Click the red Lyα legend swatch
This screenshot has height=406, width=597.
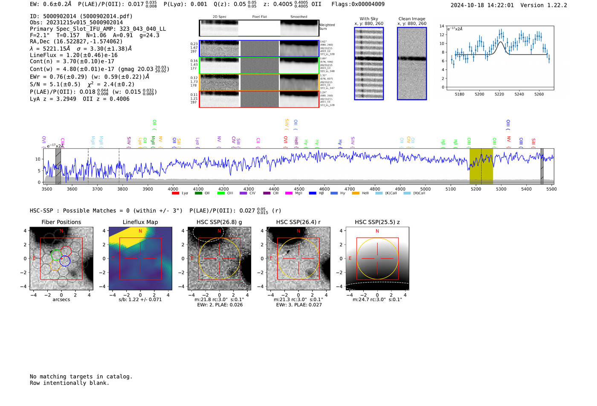tap(175, 193)
